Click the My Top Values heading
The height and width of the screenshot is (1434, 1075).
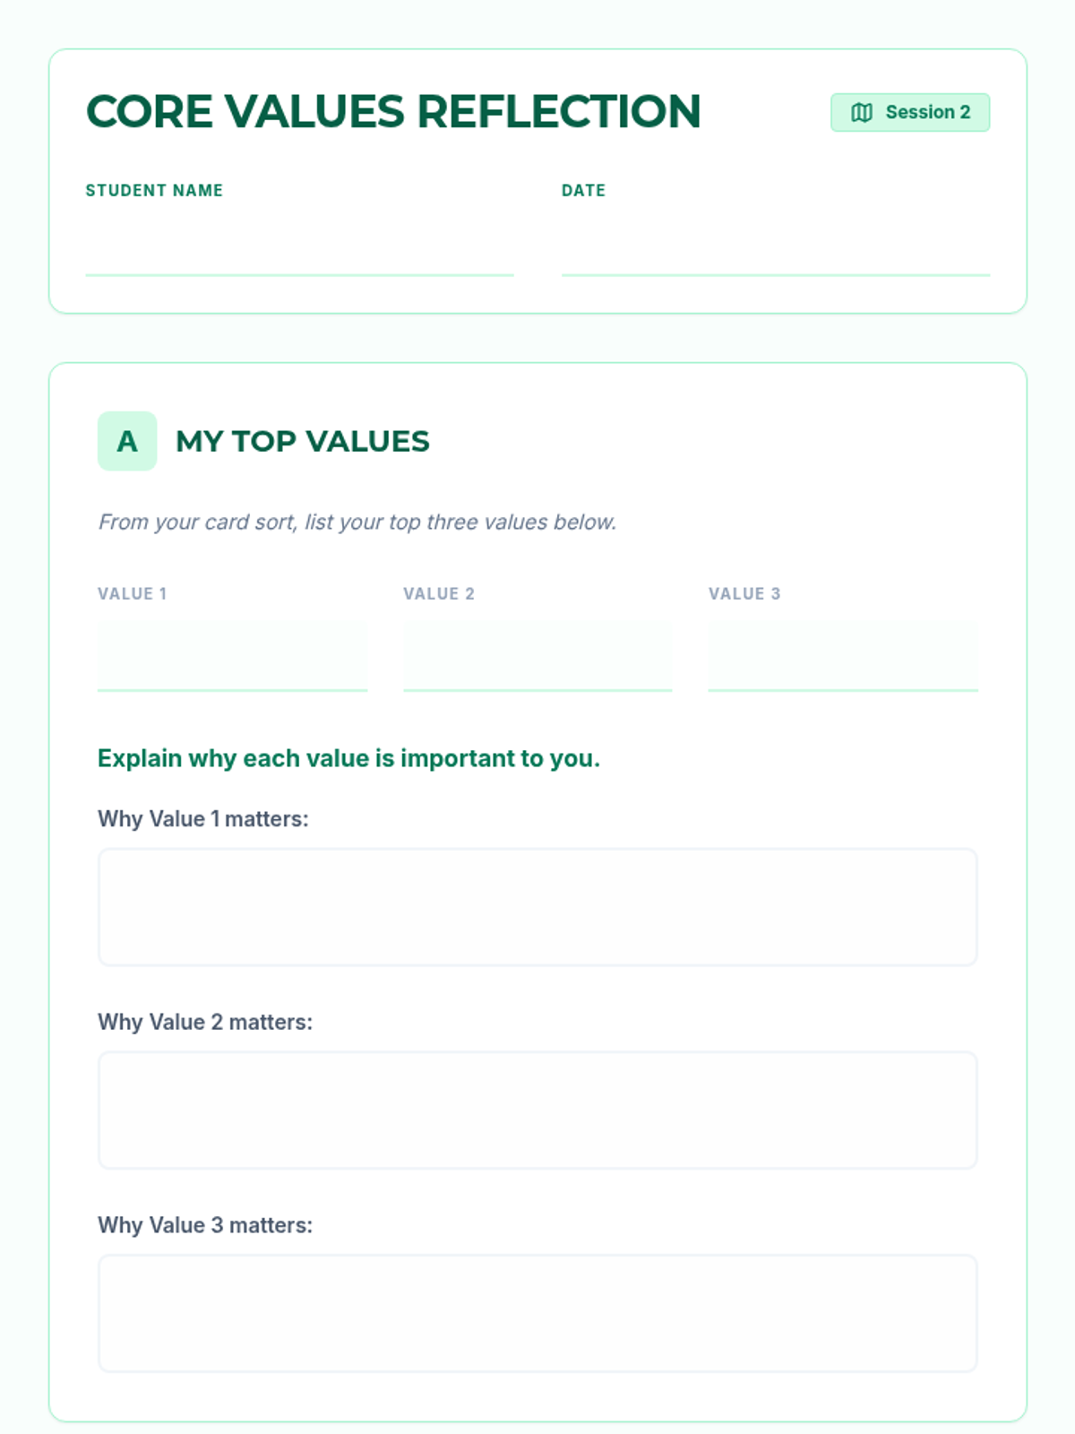pyautogui.click(x=303, y=441)
